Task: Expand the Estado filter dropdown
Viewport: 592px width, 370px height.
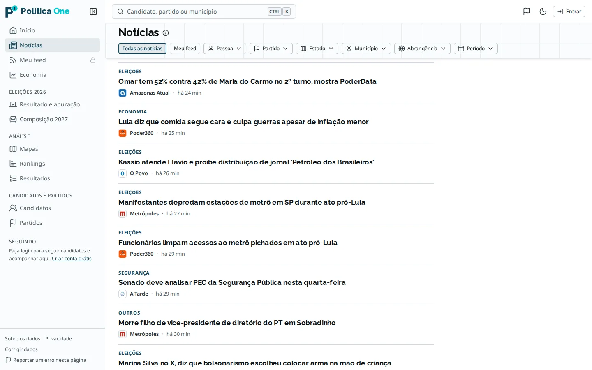Action: (317, 49)
